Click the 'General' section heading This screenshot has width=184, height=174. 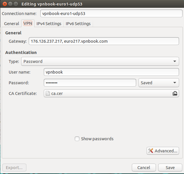13,33
